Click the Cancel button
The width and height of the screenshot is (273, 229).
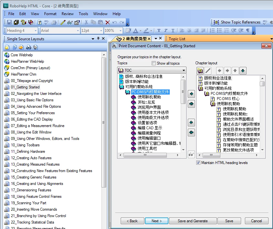click(257, 221)
